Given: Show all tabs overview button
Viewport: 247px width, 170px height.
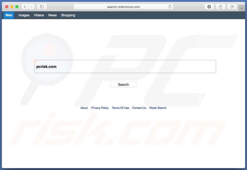Looking at the screenshot, I should coord(232,7).
